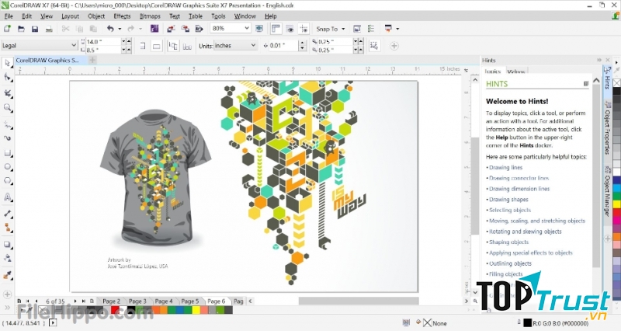Increase nudge distance 0.01 spinner

[303, 44]
